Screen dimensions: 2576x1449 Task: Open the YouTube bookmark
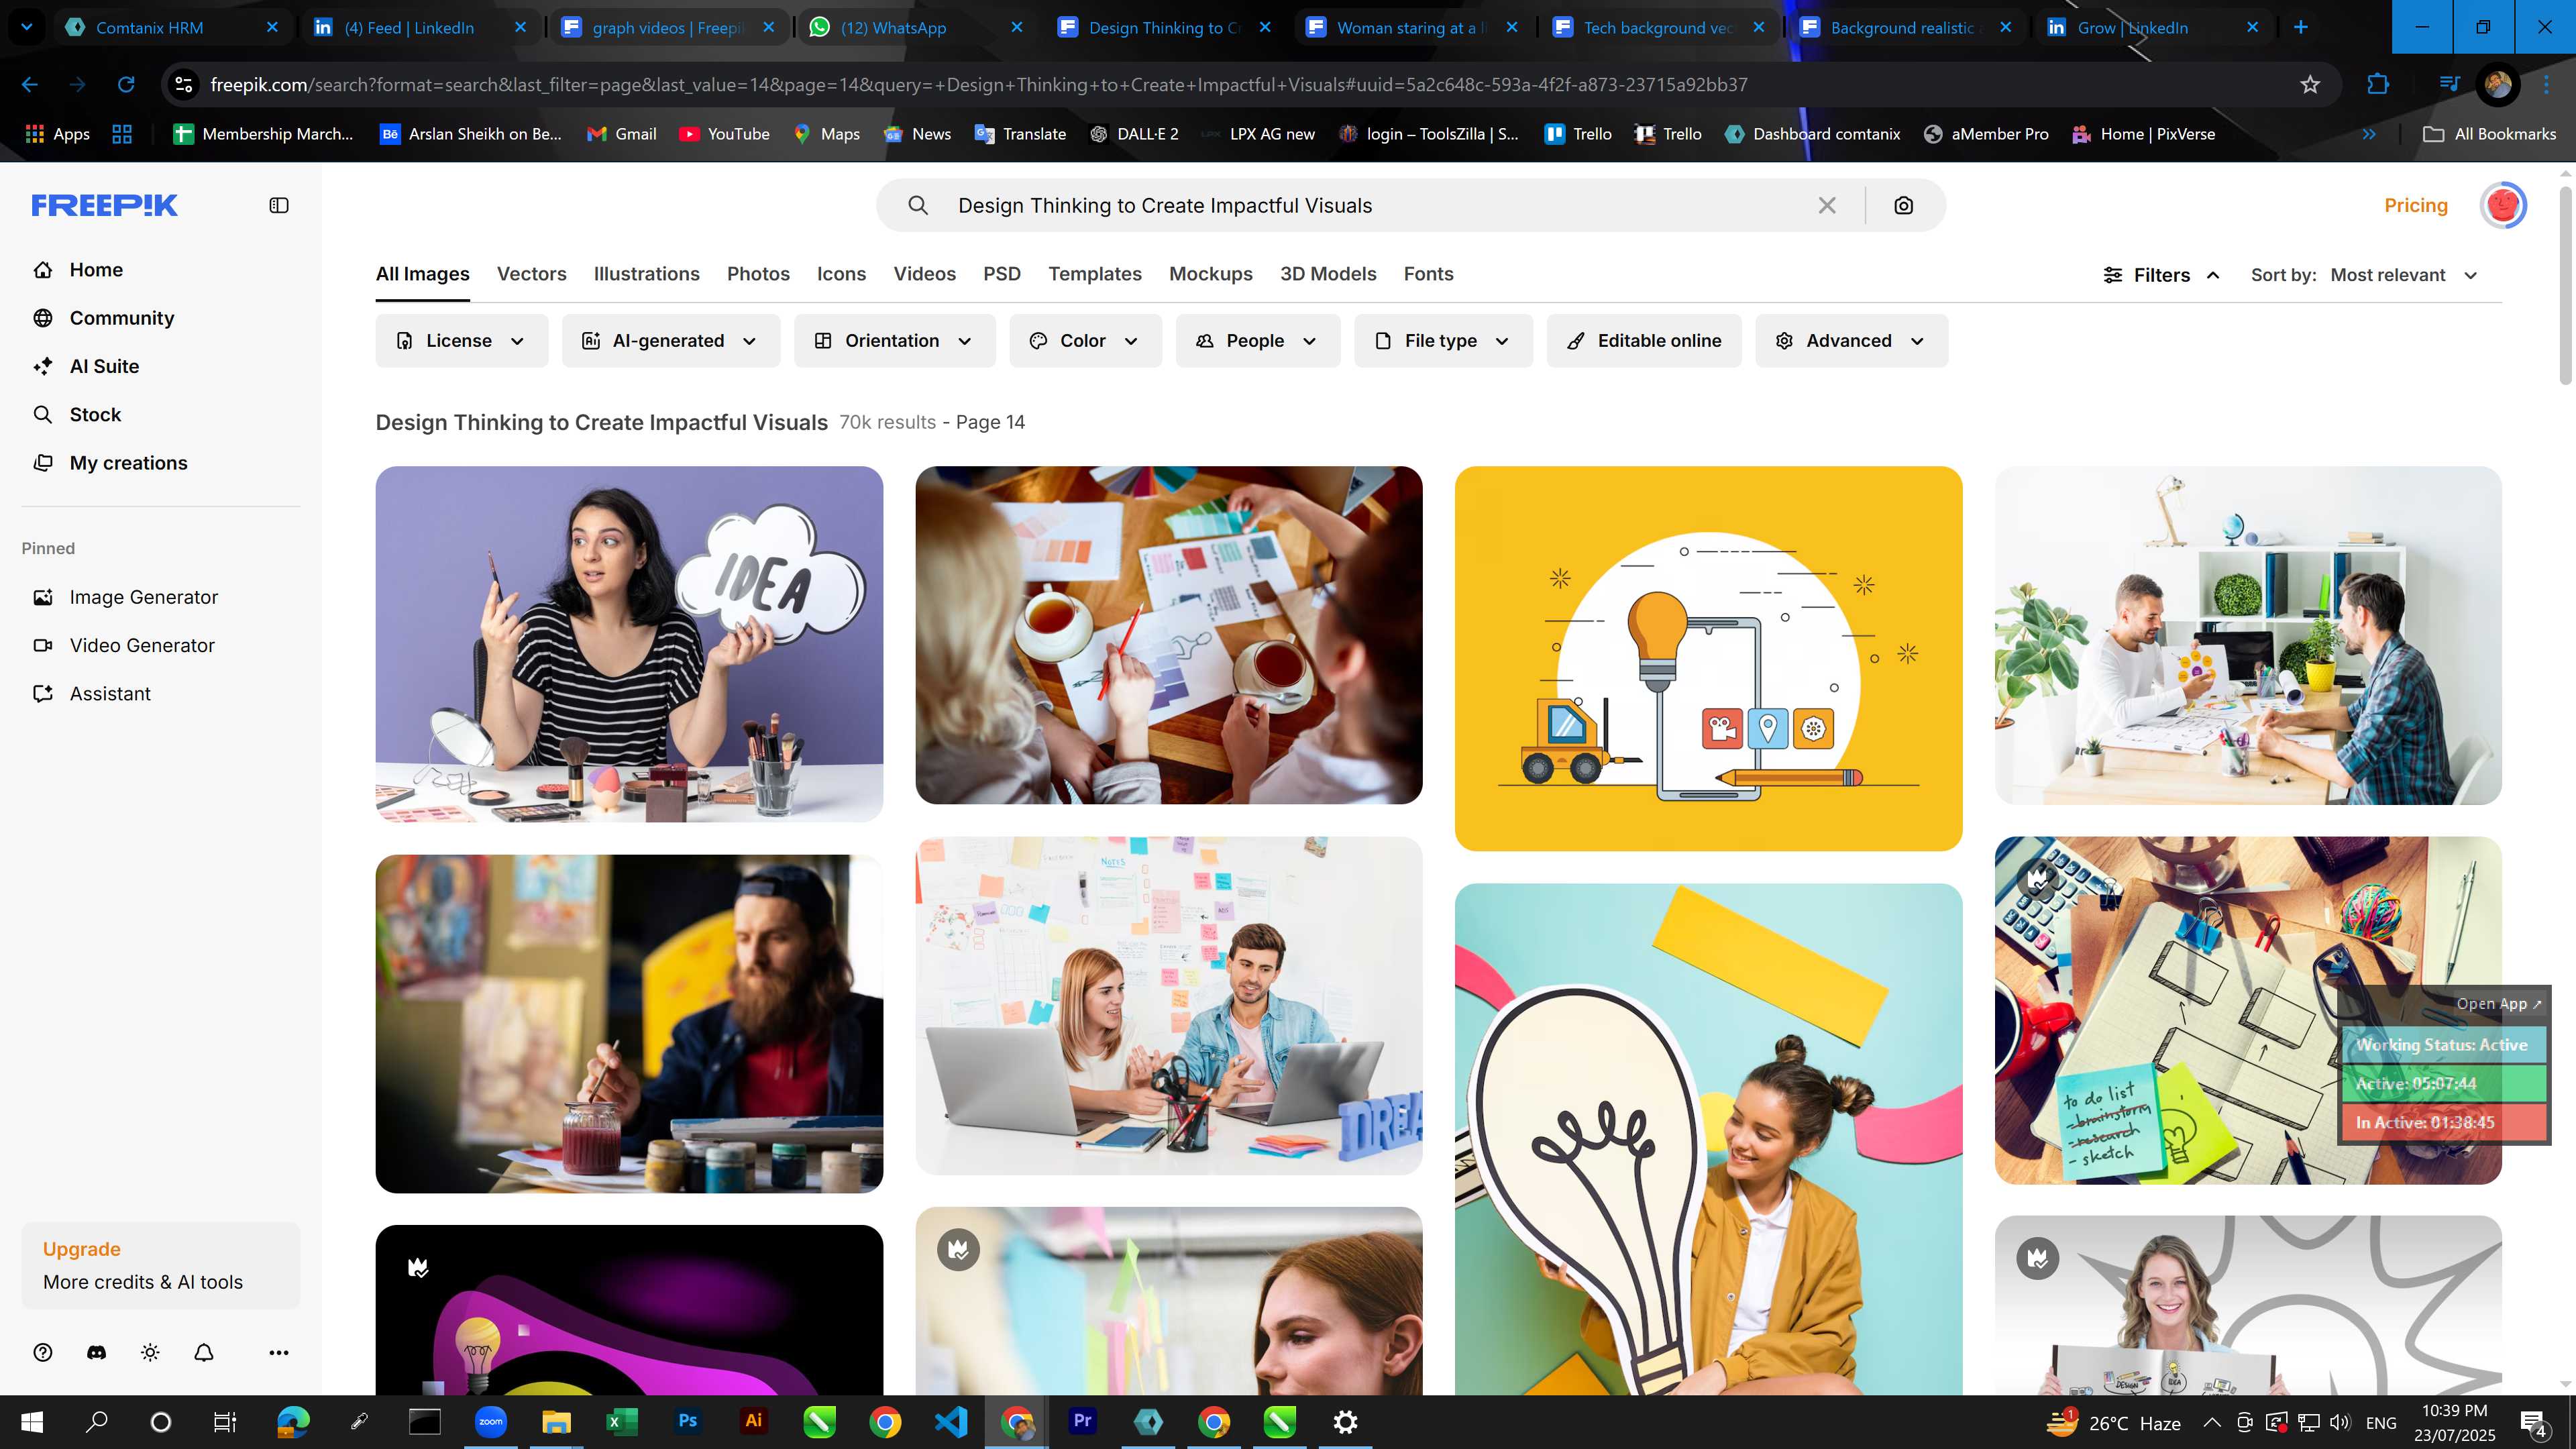[x=724, y=134]
